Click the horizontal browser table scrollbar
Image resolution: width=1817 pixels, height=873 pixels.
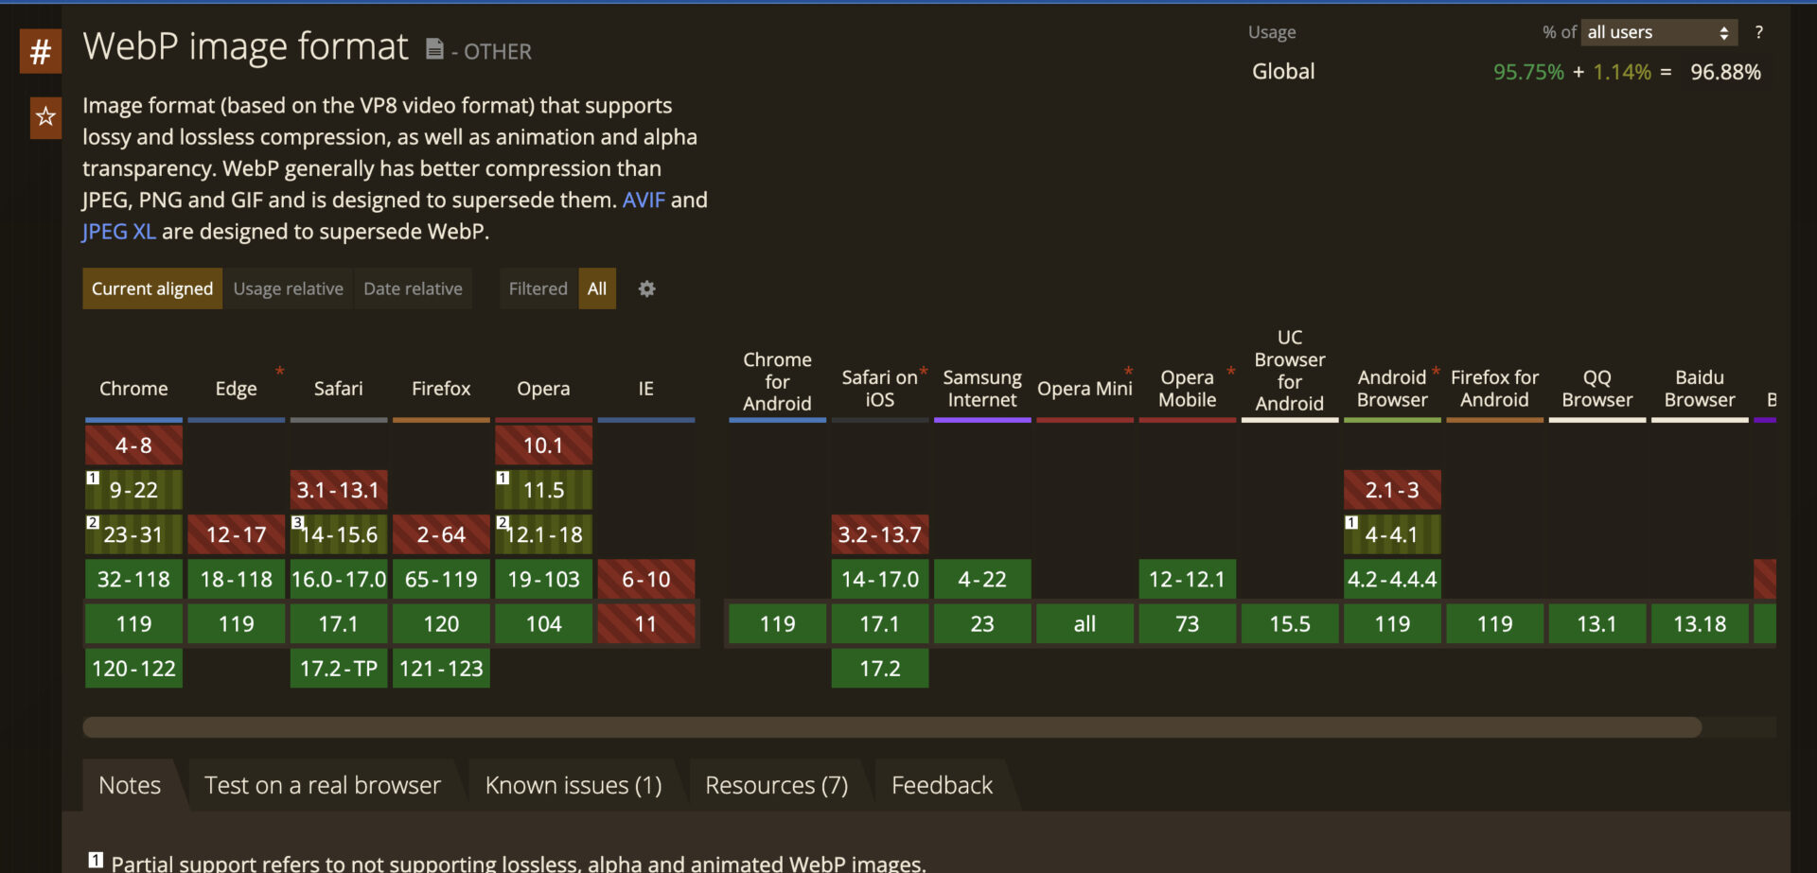[891, 727]
